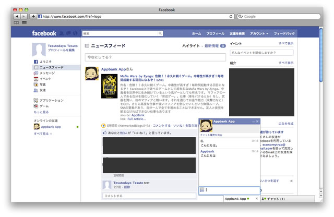Go back with Safari's back arrow
This screenshot has height=217, width=334.
coord(17,16)
